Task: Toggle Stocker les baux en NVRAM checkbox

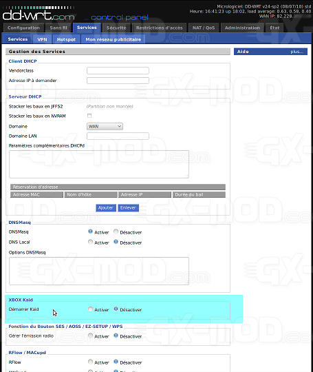Action: coord(89,116)
